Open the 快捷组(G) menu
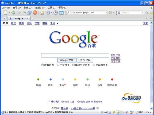154x115 pixels. (x=39, y=7)
